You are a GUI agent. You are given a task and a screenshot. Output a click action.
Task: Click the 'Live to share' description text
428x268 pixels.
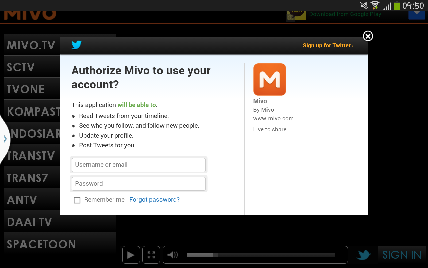(x=270, y=129)
